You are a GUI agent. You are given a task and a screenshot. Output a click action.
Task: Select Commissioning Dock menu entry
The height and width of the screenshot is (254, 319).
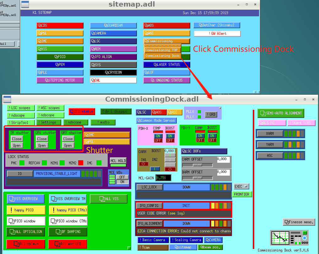click(x=162, y=56)
